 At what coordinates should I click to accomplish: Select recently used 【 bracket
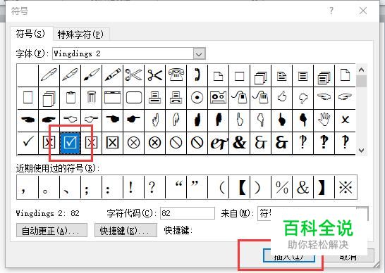[239, 187]
